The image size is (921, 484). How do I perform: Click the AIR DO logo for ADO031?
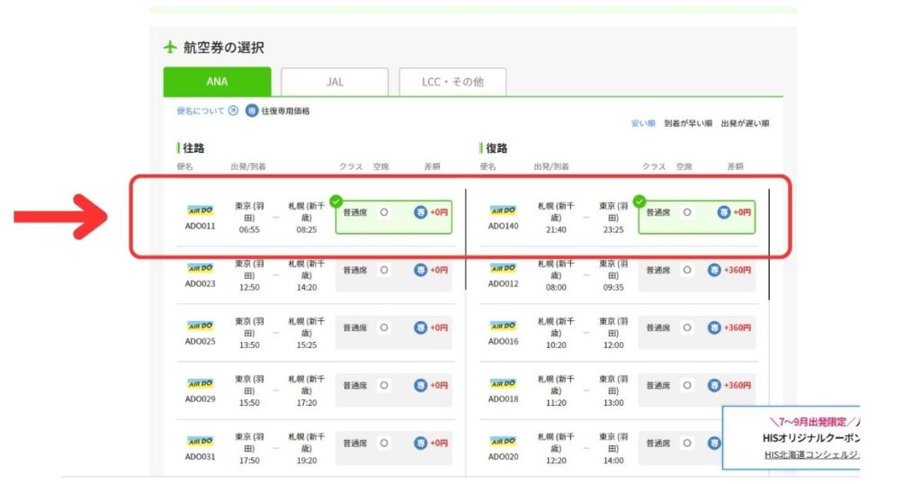click(201, 441)
